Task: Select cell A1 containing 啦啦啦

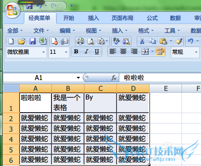Action: point(36,103)
